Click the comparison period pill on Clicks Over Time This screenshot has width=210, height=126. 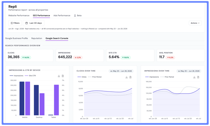pos(121,71)
